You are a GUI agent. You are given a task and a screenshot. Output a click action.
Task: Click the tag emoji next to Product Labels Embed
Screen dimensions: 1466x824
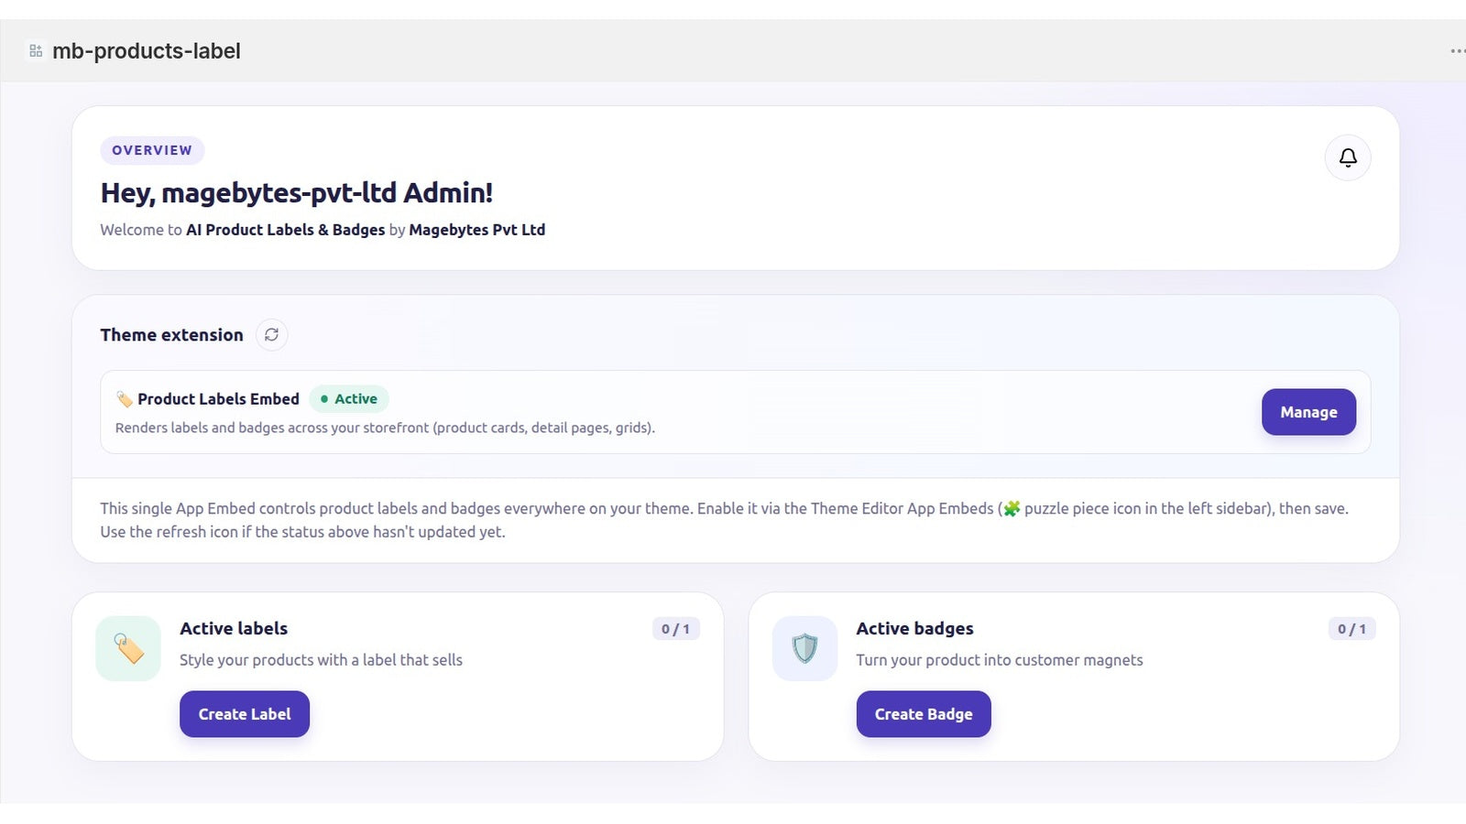[x=125, y=399]
